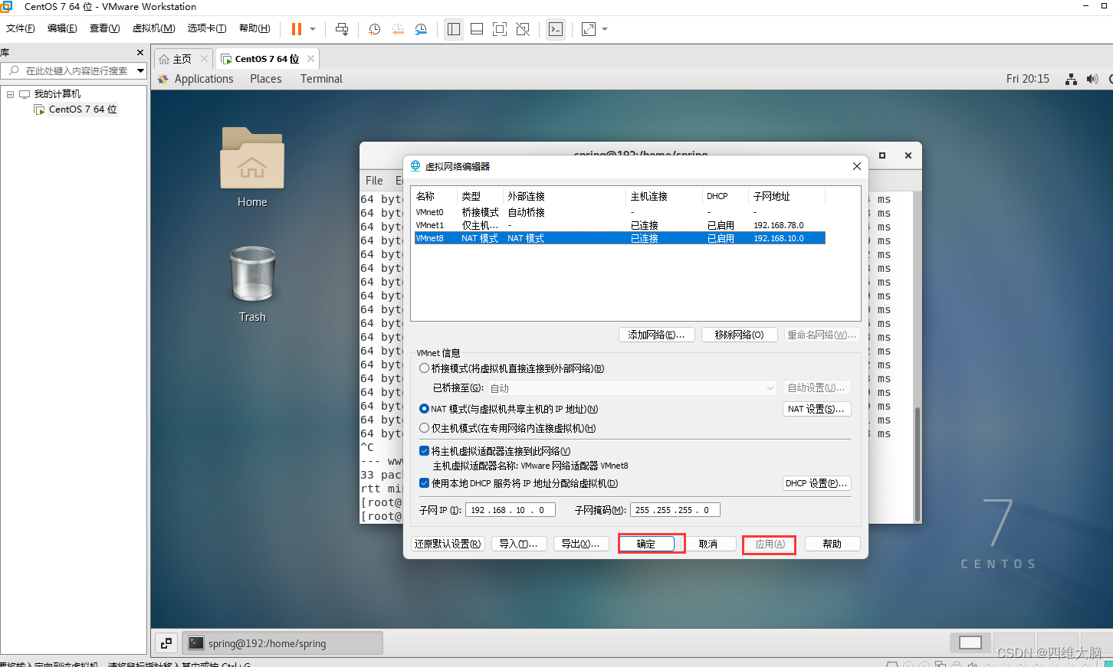Switch to the 主页 tab
Screen dimensions: 1113x667
182,59
